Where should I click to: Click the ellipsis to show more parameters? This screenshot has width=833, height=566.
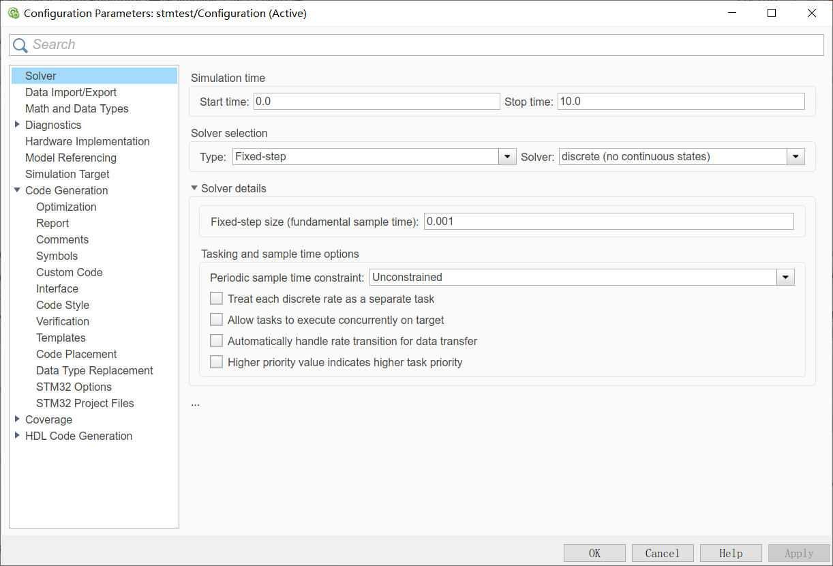(x=195, y=403)
